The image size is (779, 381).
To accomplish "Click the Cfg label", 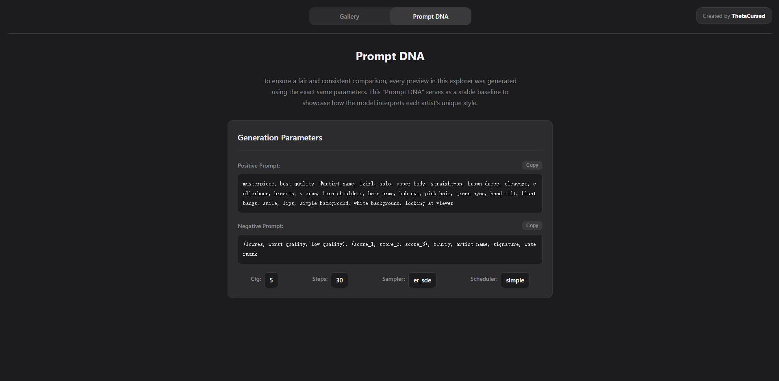I will click(256, 279).
